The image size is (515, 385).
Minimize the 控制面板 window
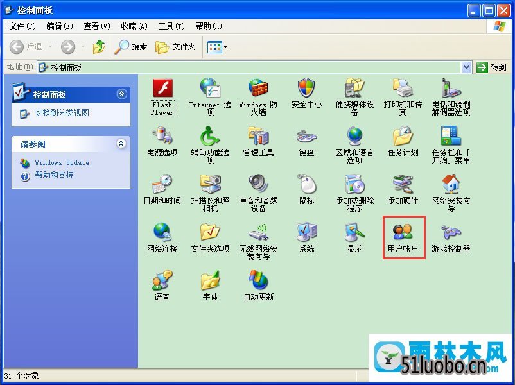coord(474,11)
